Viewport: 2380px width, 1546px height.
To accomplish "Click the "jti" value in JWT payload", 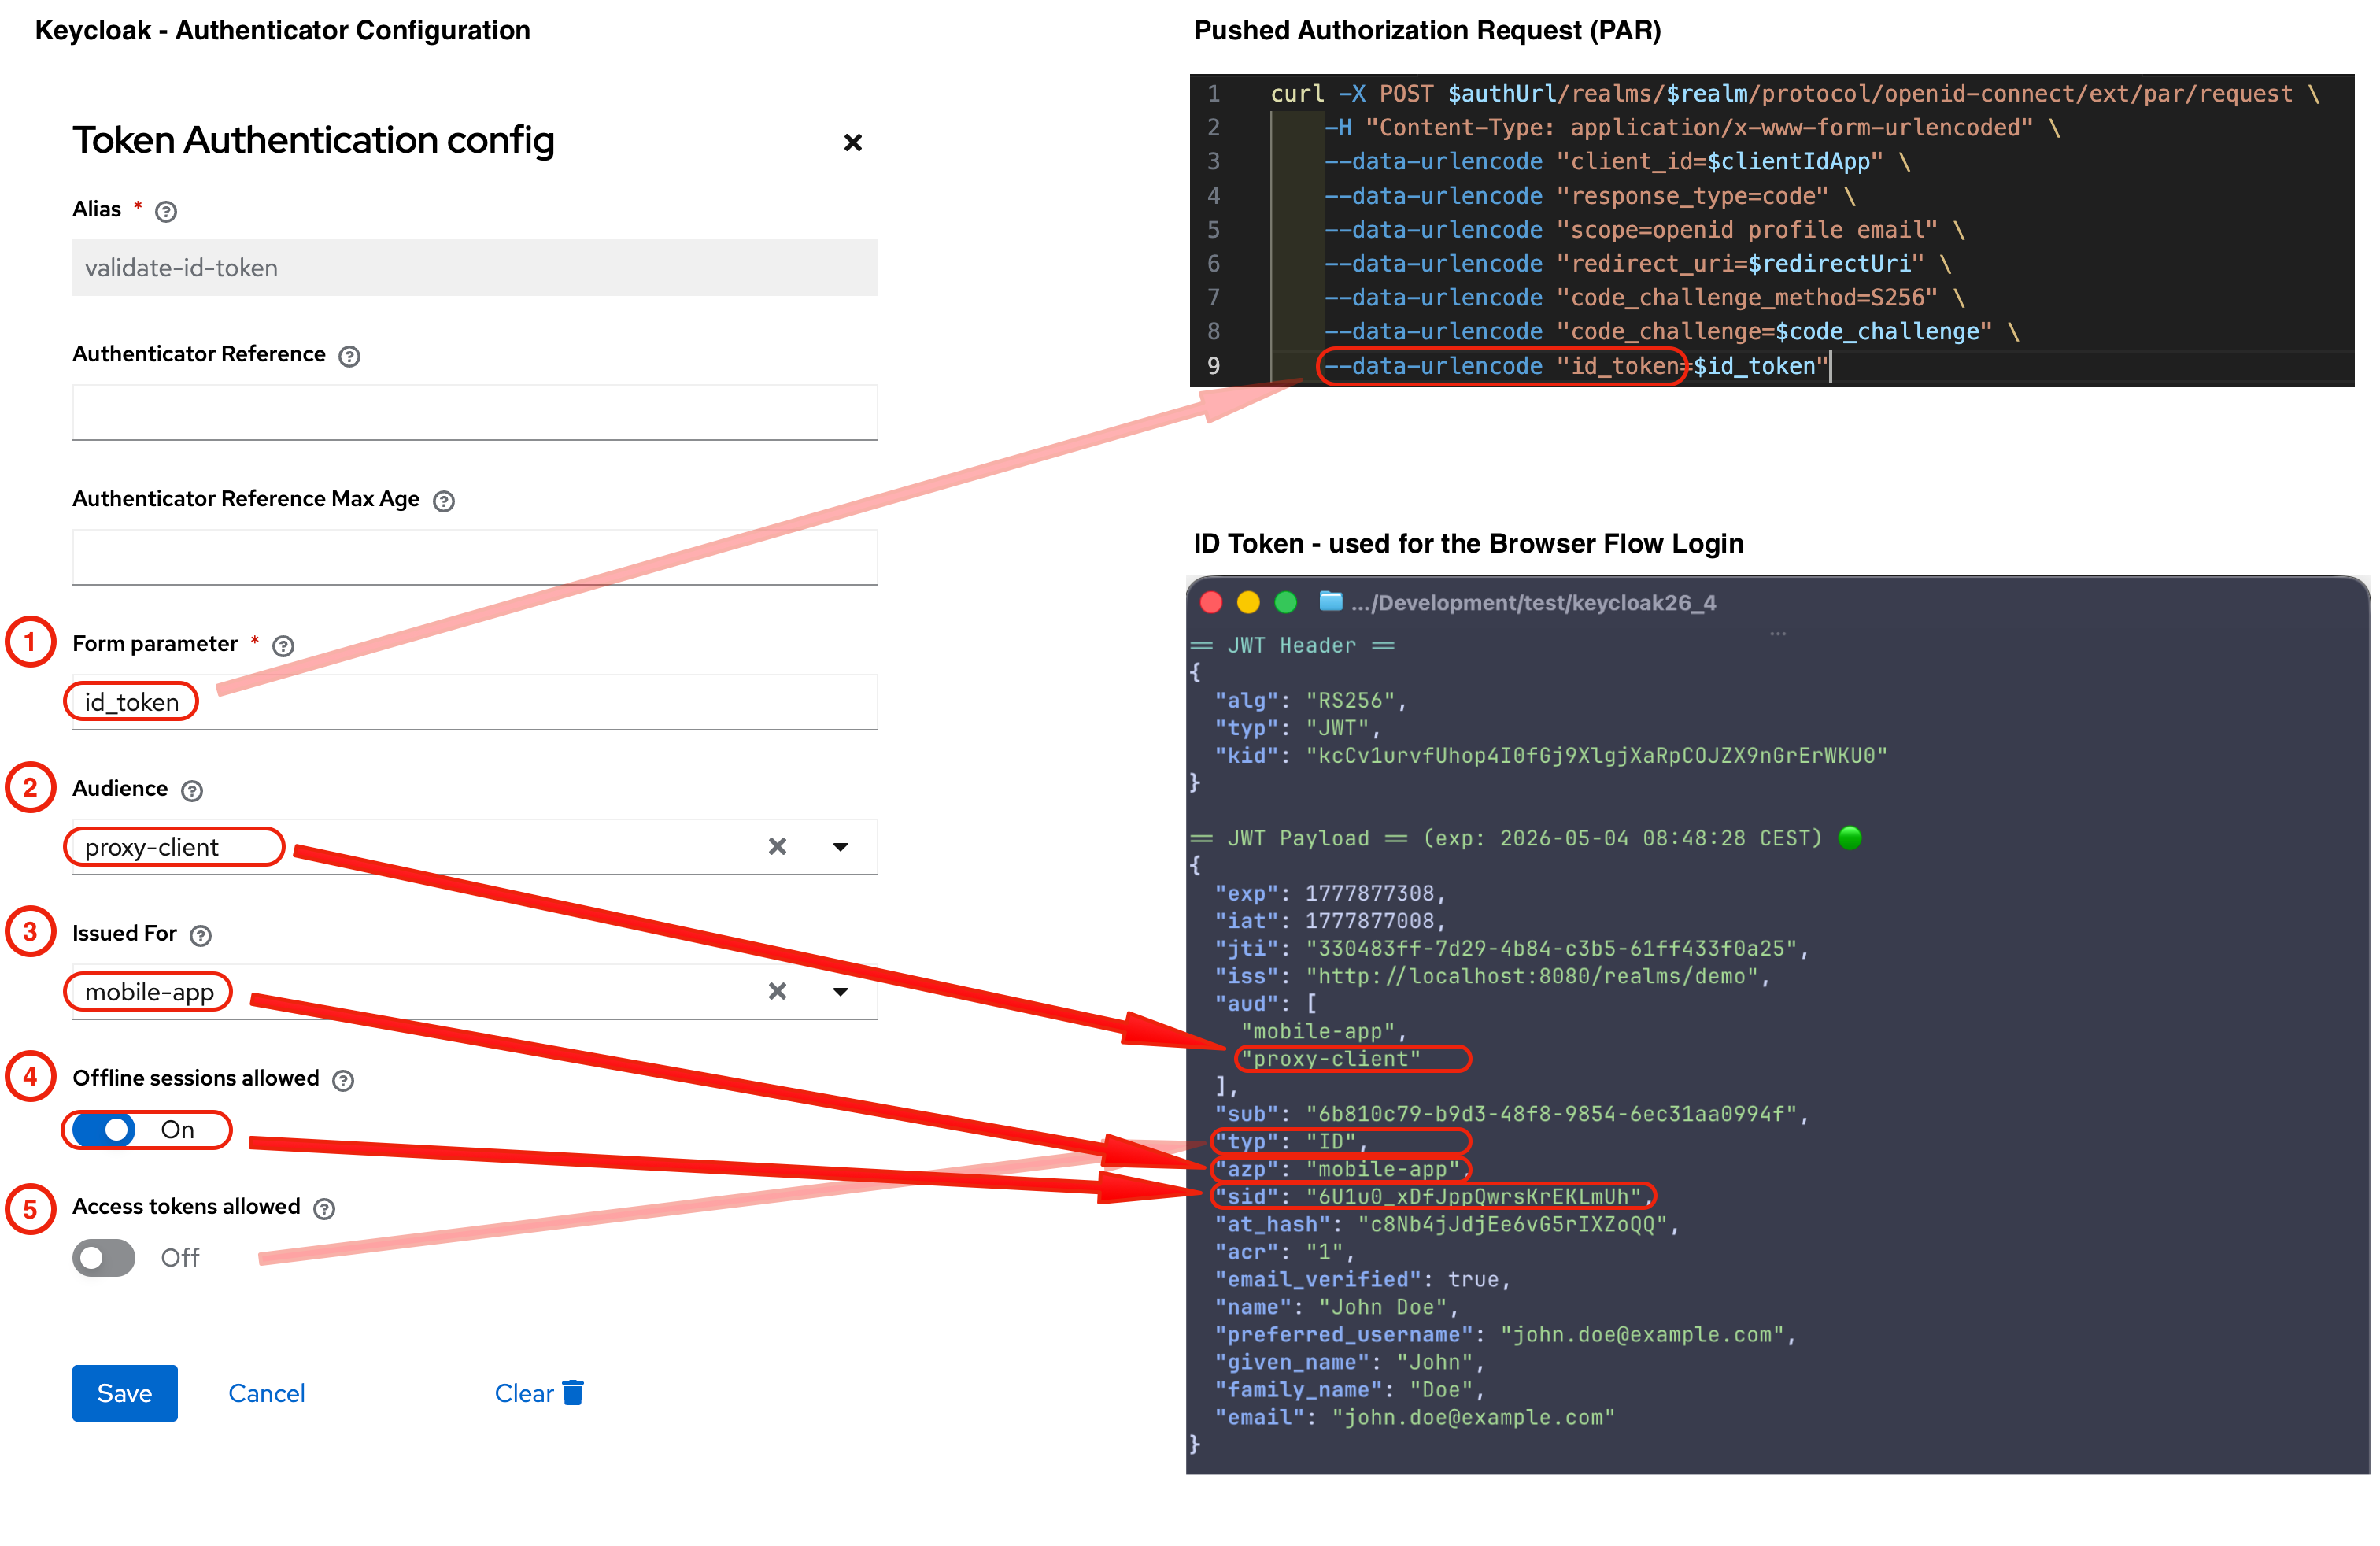I will [1552, 949].
